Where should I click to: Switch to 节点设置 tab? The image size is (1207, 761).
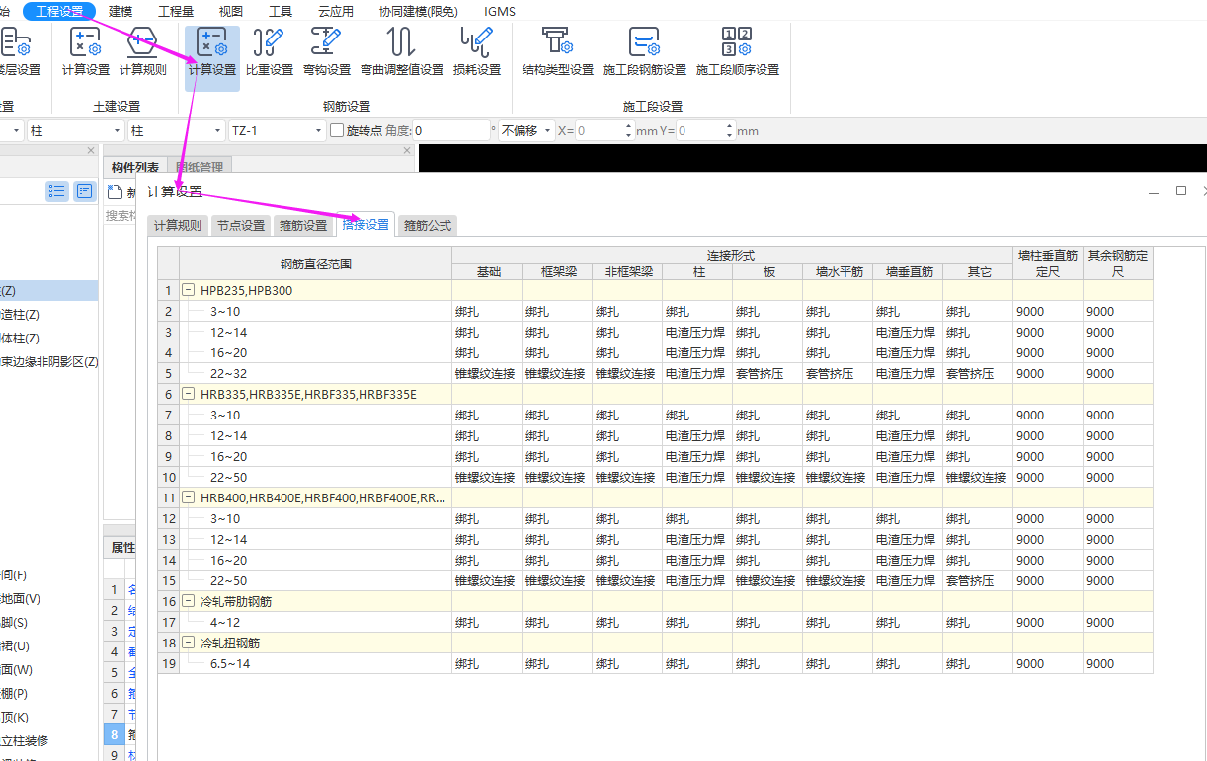241,225
